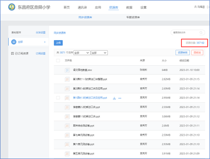Click the ppt icon of the 3.06MB file

(67, 116)
